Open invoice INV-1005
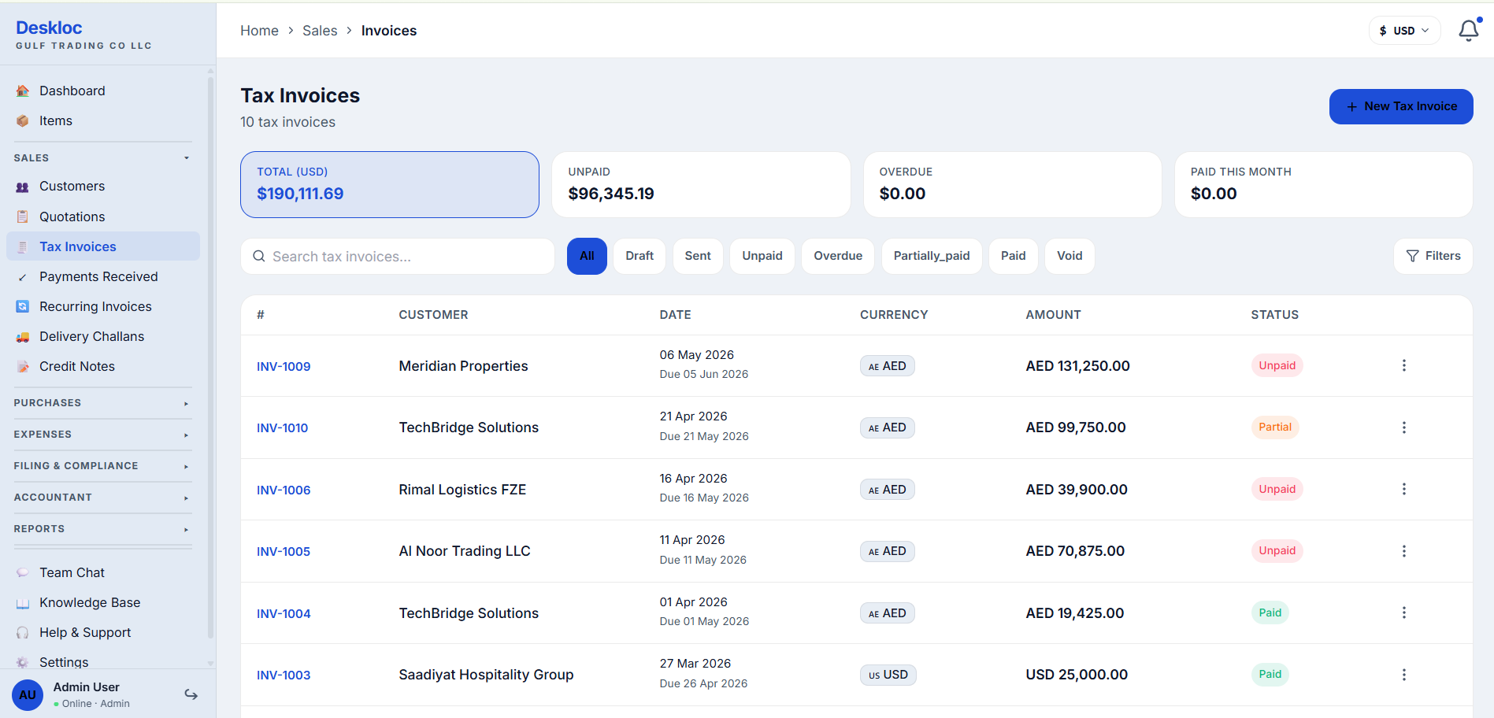The width and height of the screenshot is (1494, 718). 284,552
